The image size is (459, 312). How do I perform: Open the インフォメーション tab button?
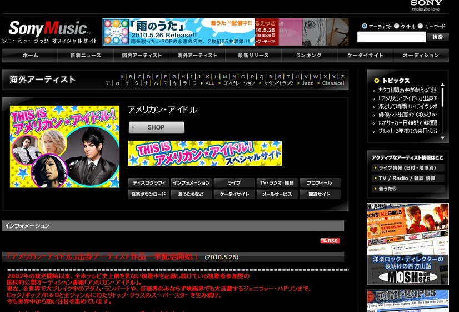191,183
